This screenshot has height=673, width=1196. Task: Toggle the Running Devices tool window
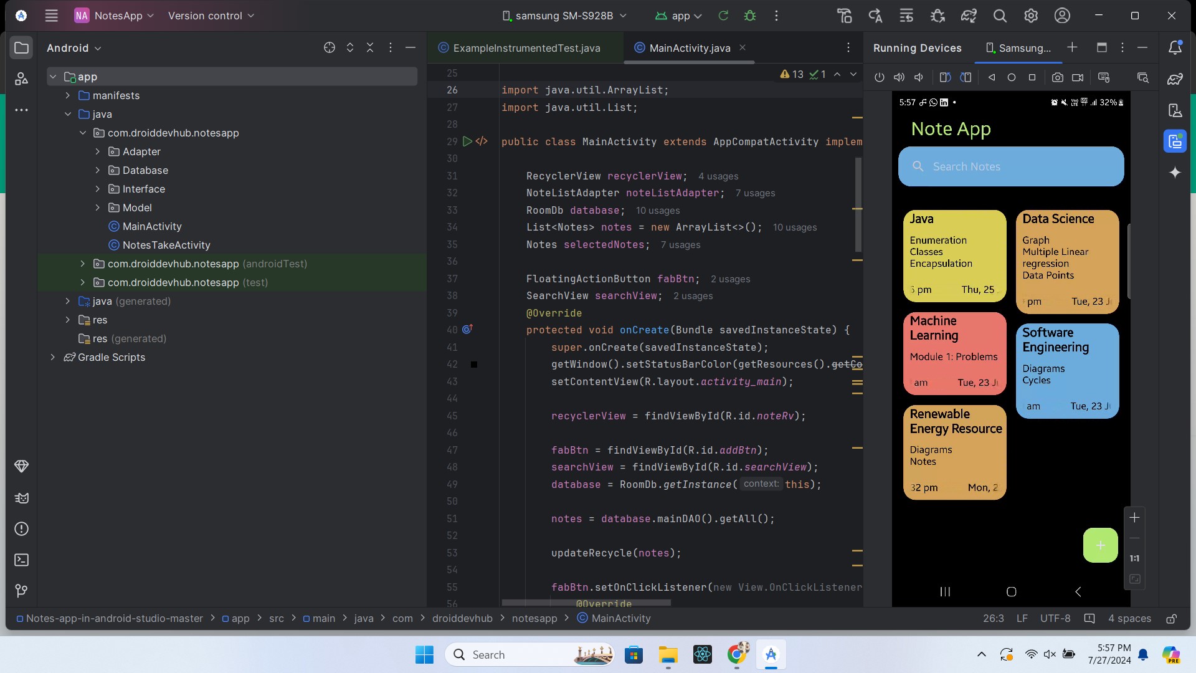tap(1175, 141)
